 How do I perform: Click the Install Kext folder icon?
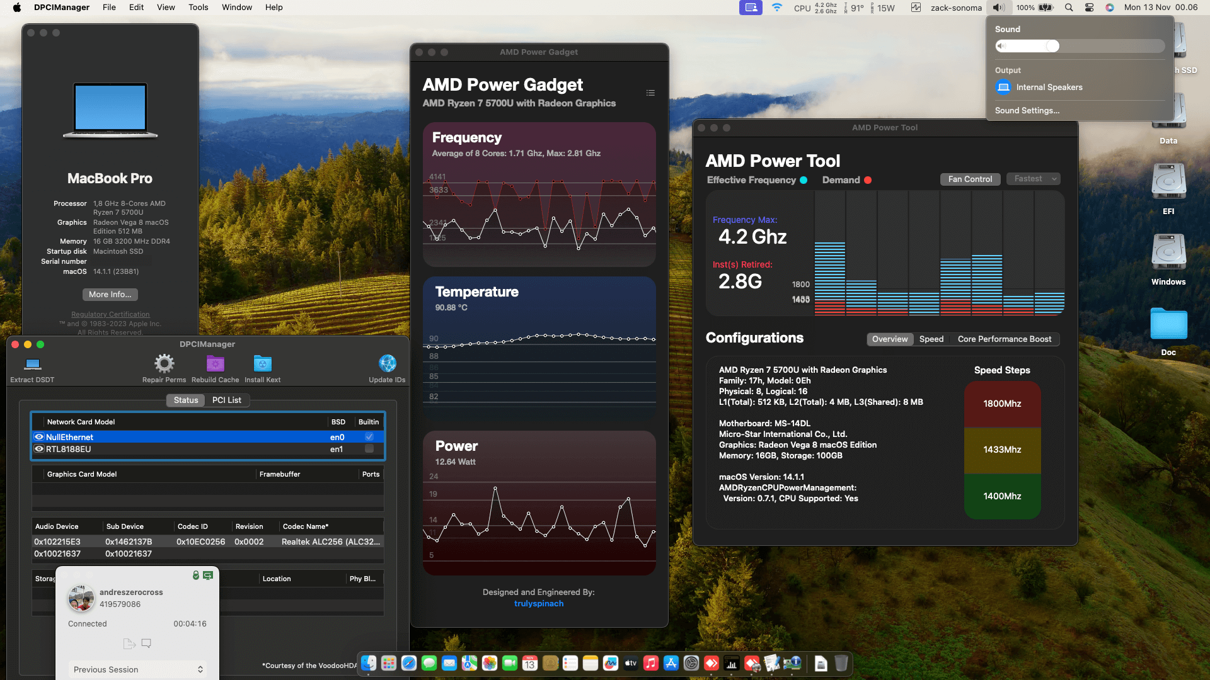pos(262,363)
